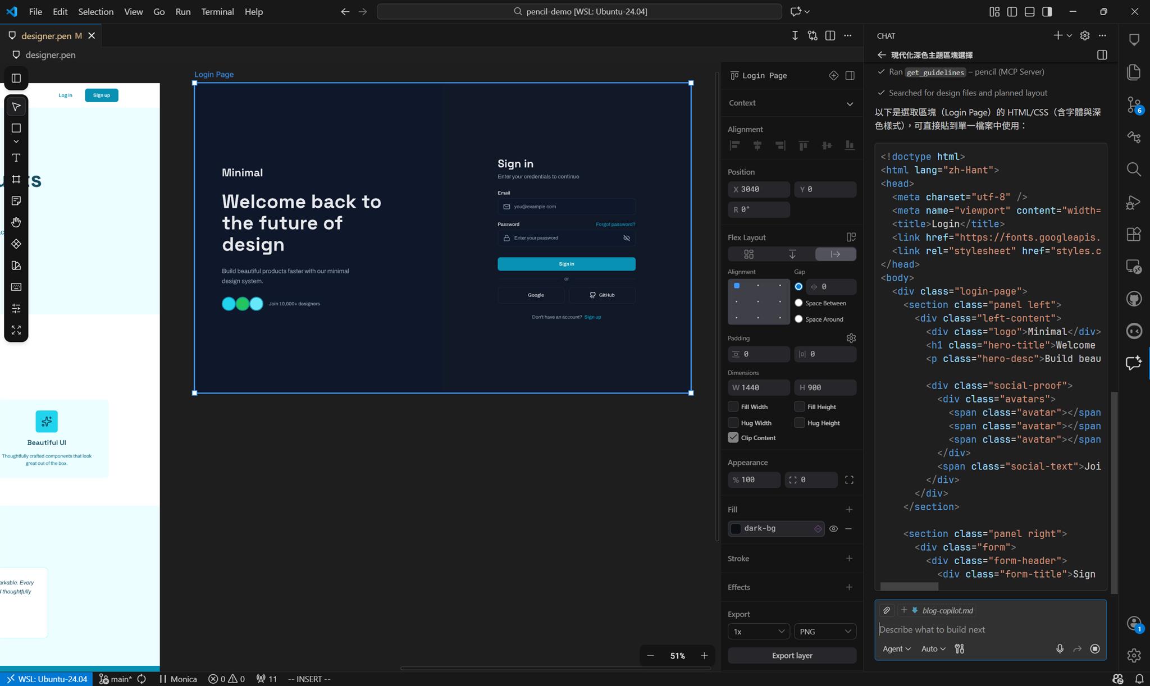This screenshot has height=686, width=1150.
Task: Click the zoom in plus button
Action: 704,656
